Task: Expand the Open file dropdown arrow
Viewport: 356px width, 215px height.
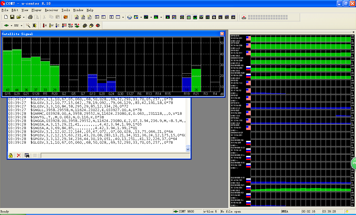Action: [x=24, y=17]
